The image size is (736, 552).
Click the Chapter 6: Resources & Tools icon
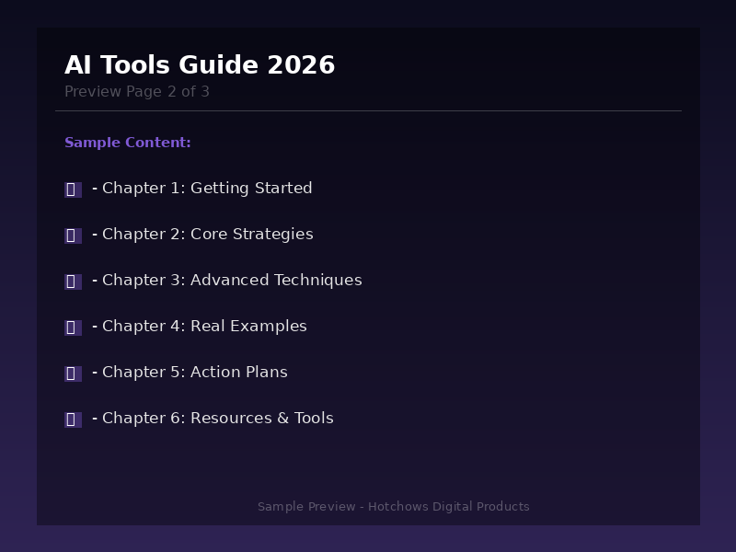tap(73, 420)
